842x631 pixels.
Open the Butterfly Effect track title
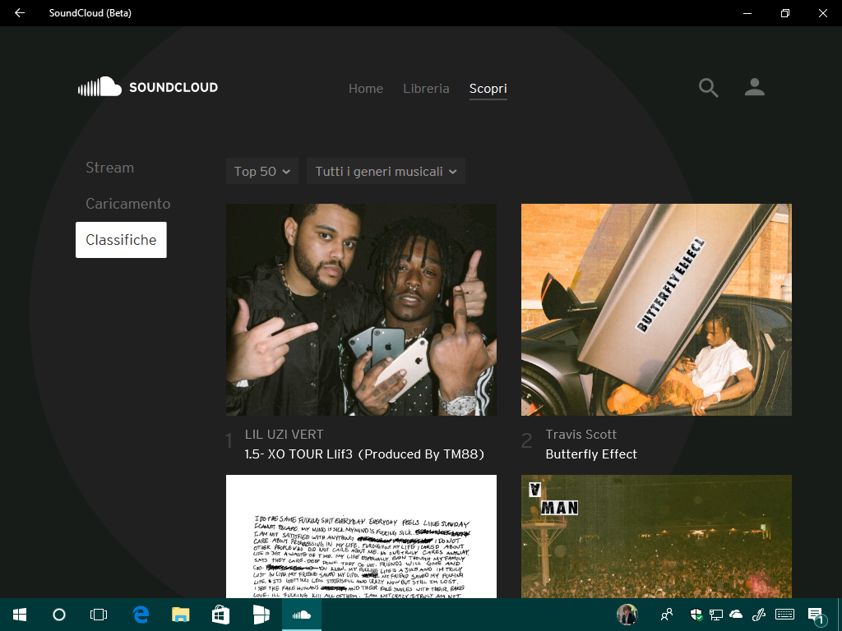pos(591,454)
